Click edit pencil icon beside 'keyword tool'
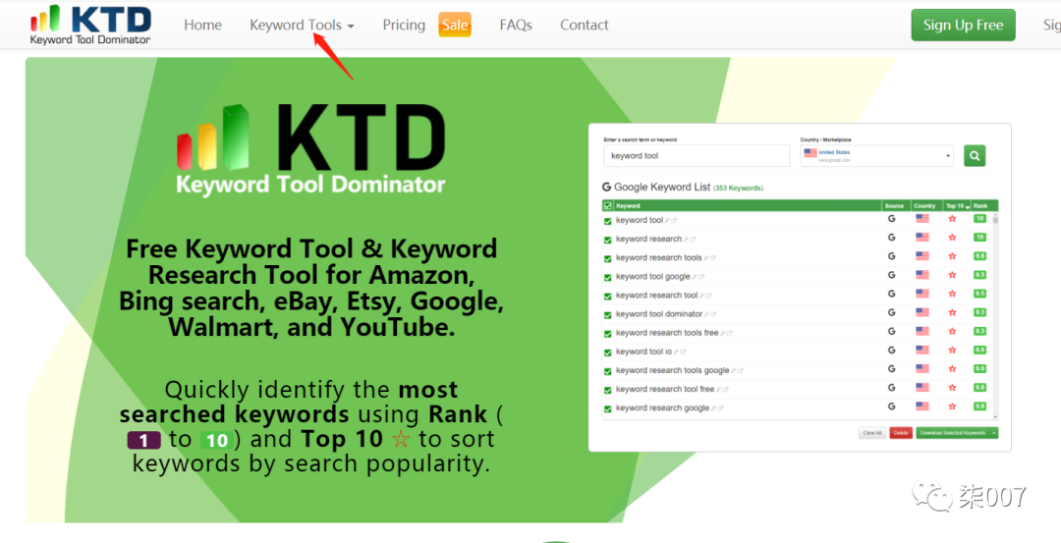 [667, 221]
